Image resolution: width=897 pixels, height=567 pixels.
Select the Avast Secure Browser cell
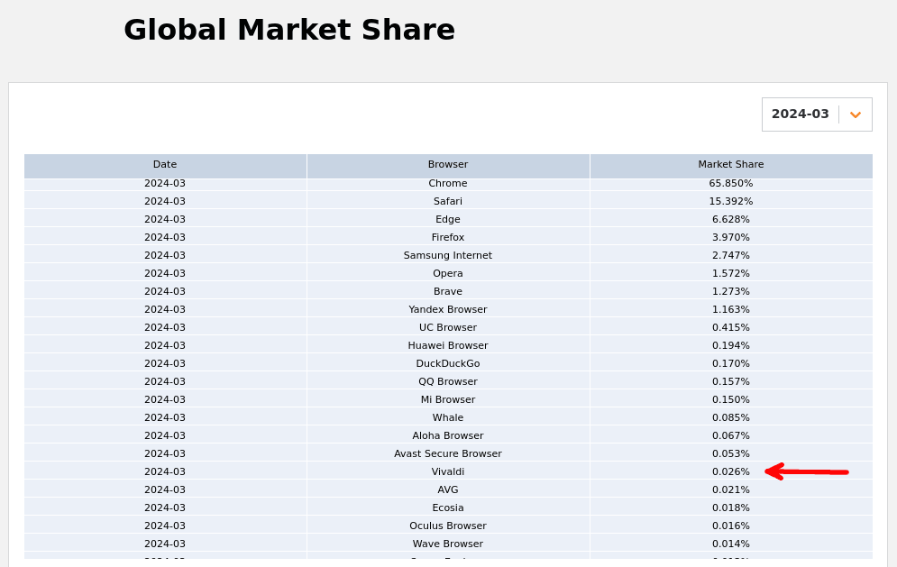[x=448, y=453]
